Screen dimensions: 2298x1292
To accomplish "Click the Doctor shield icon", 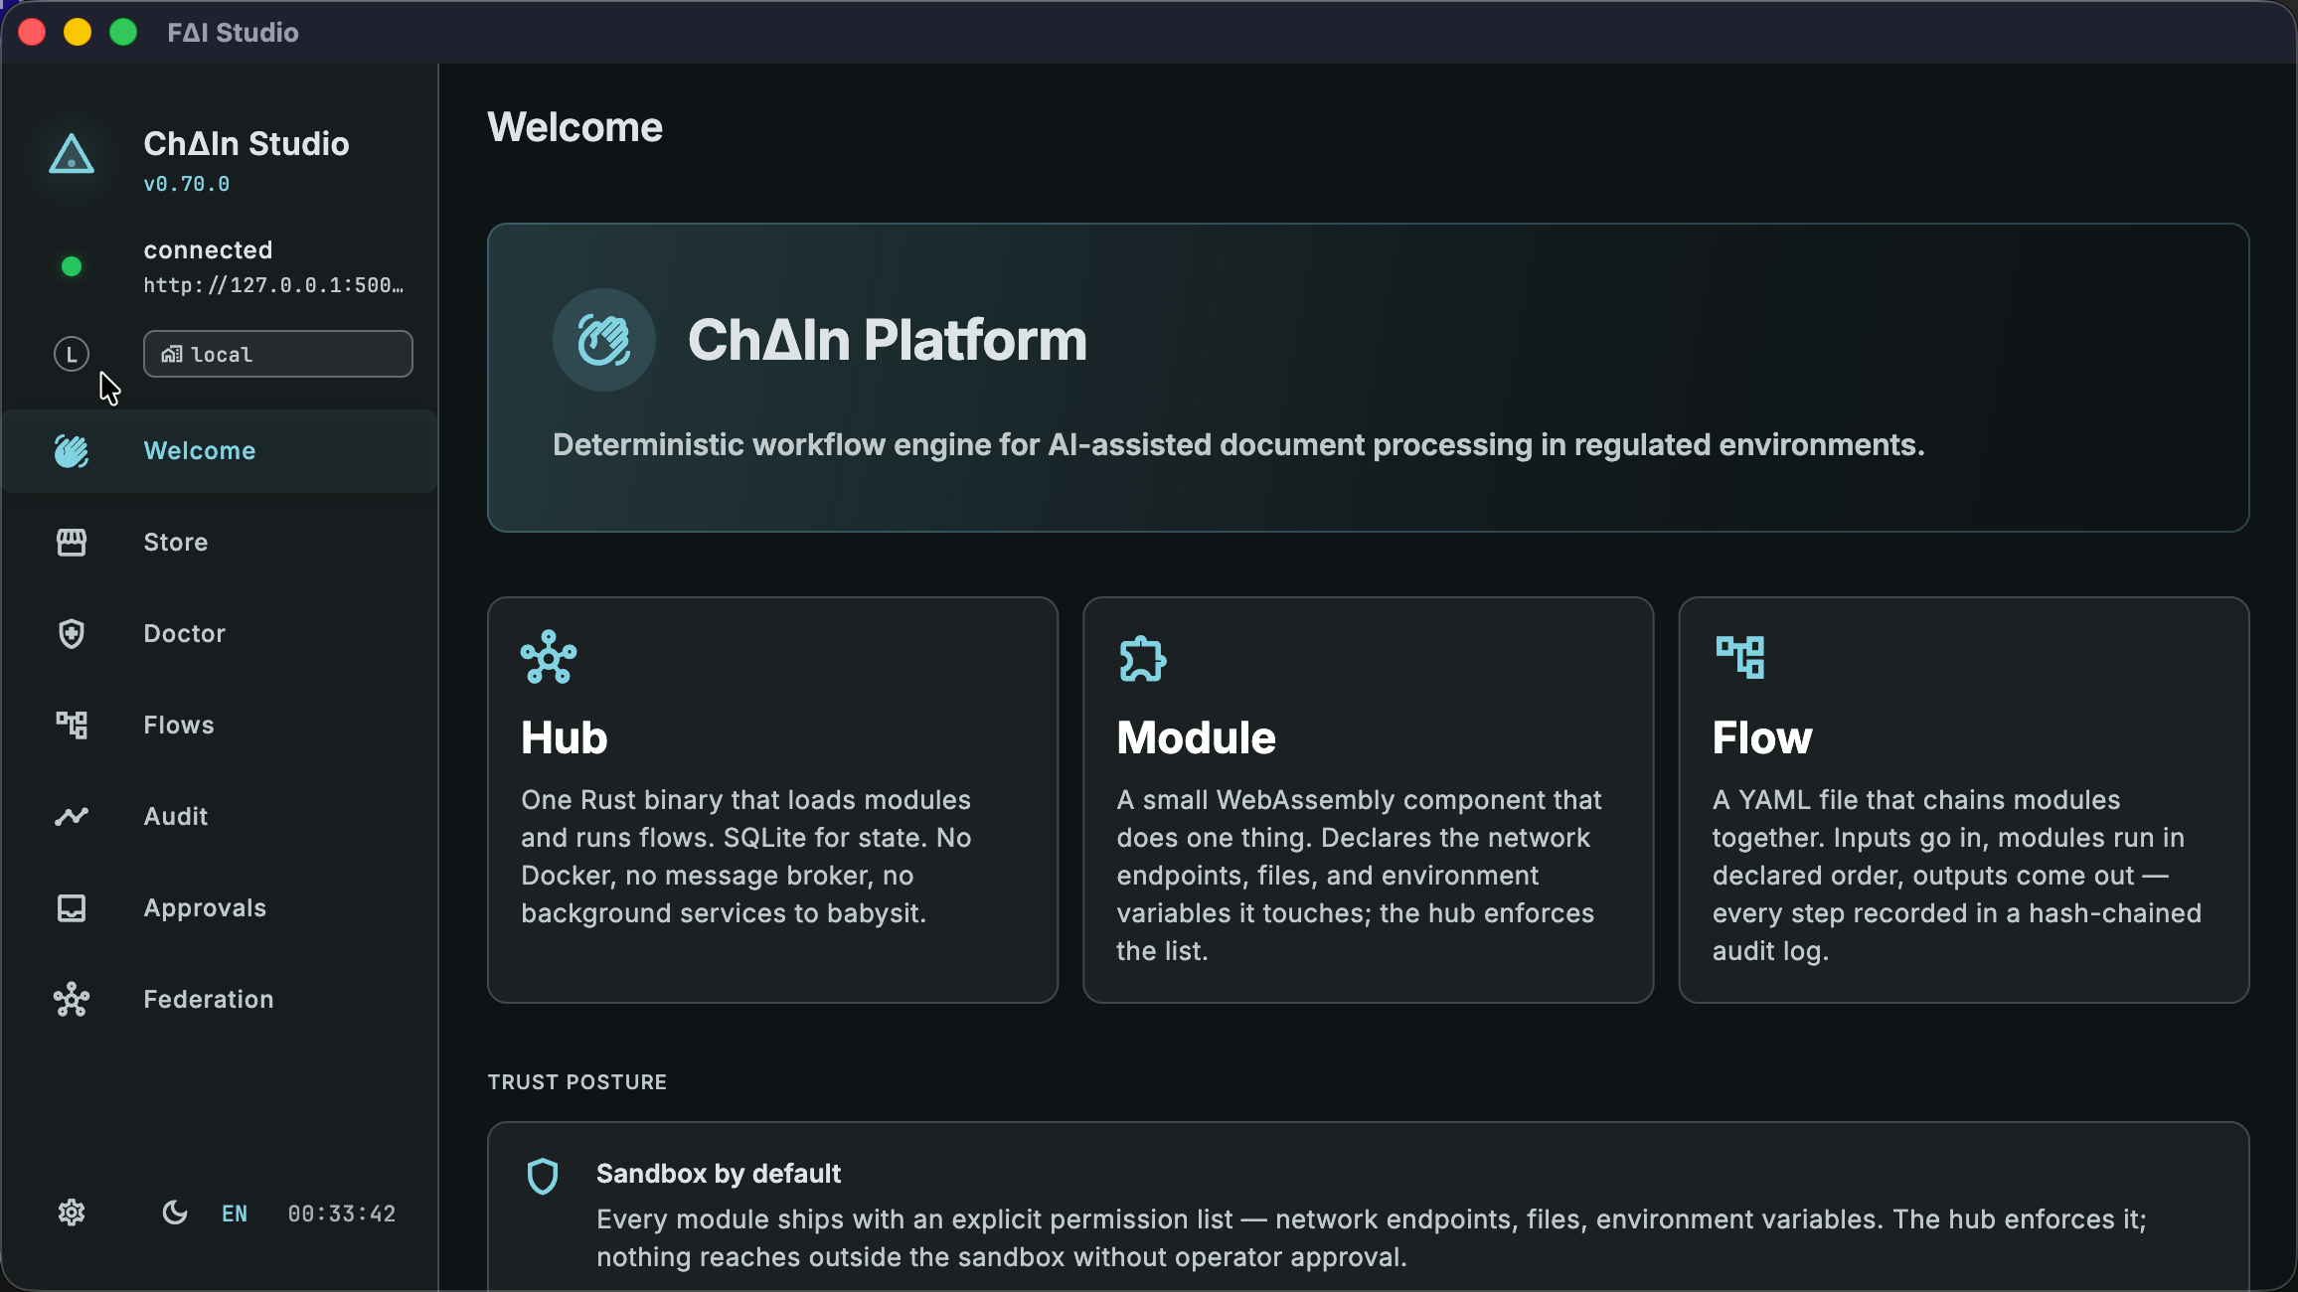I will coord(72,634).
